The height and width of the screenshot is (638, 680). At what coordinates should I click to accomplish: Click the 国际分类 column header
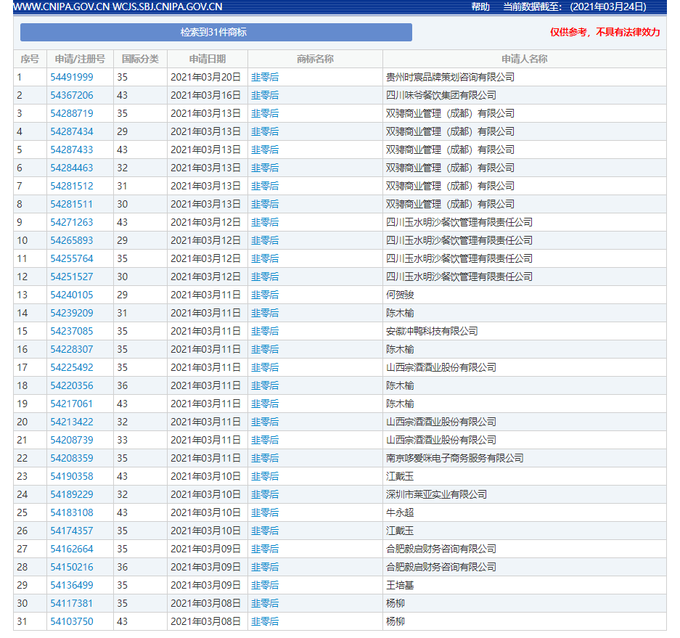tap(140, 59)
